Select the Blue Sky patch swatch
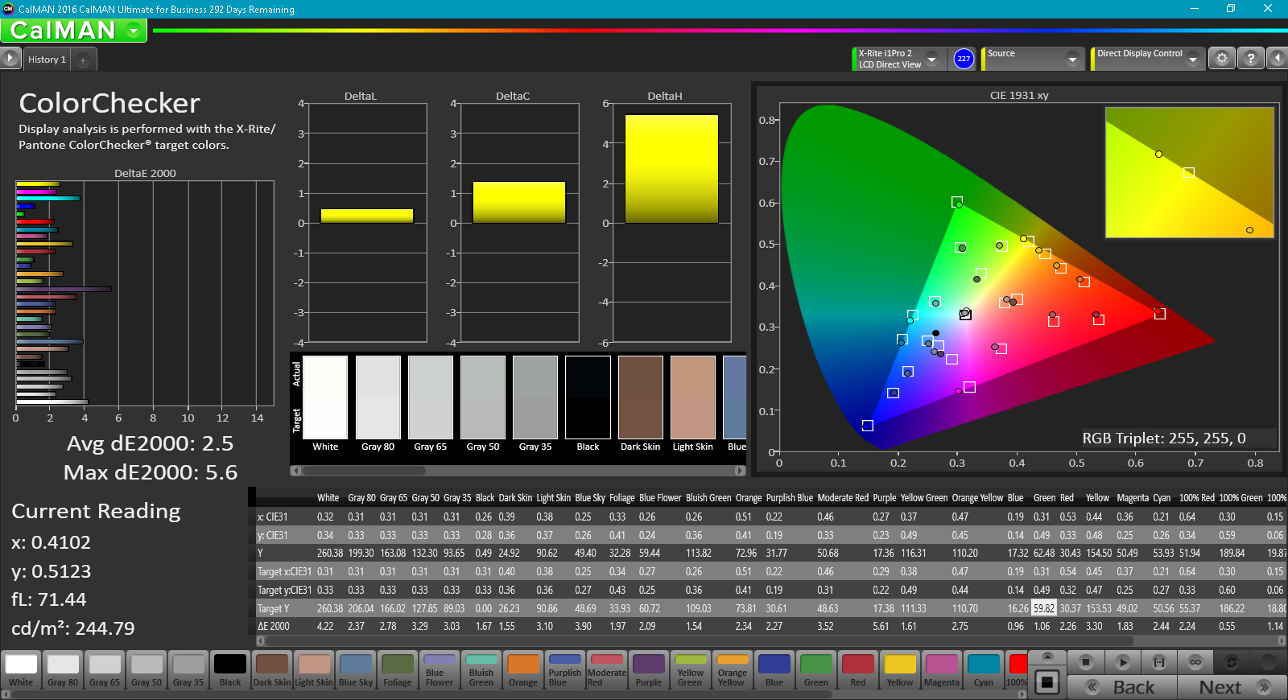1288x700 pixels. coord(356,670)
